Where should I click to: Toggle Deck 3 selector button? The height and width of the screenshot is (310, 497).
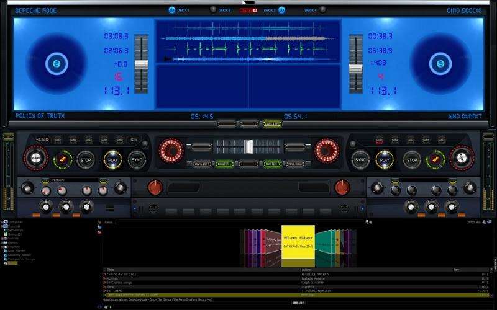click(x=213, y=10)
